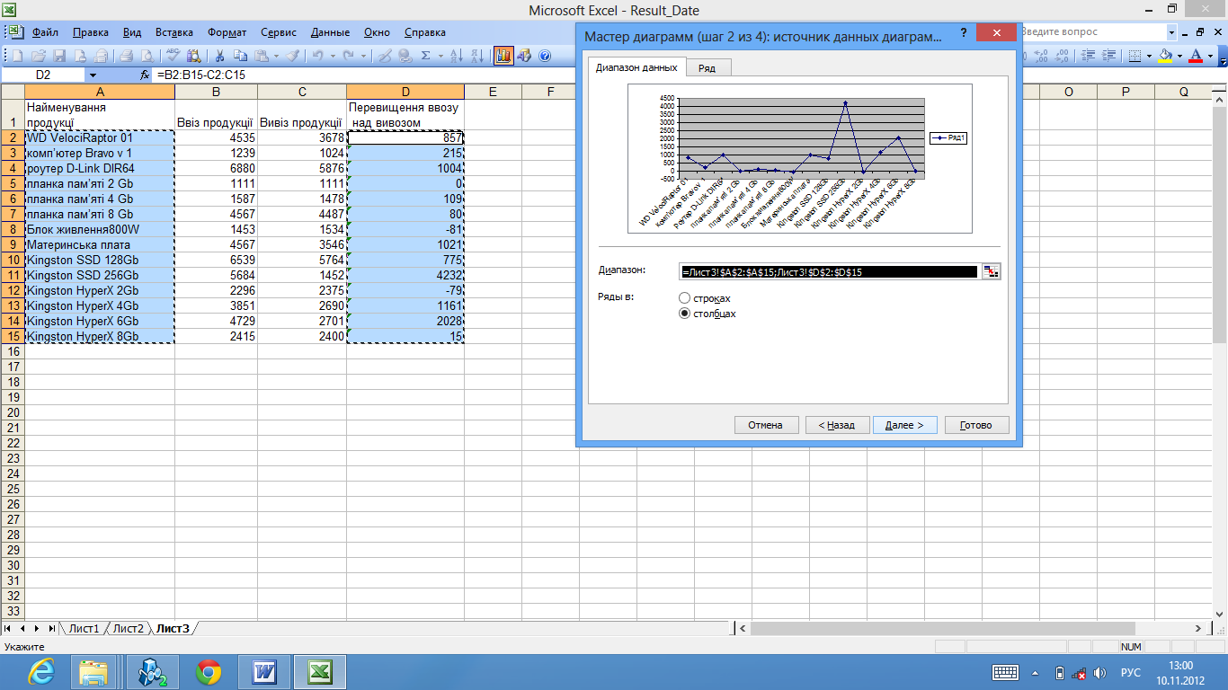
Task: Open the Undo history dropdown arrow
Action: point(333,56)
